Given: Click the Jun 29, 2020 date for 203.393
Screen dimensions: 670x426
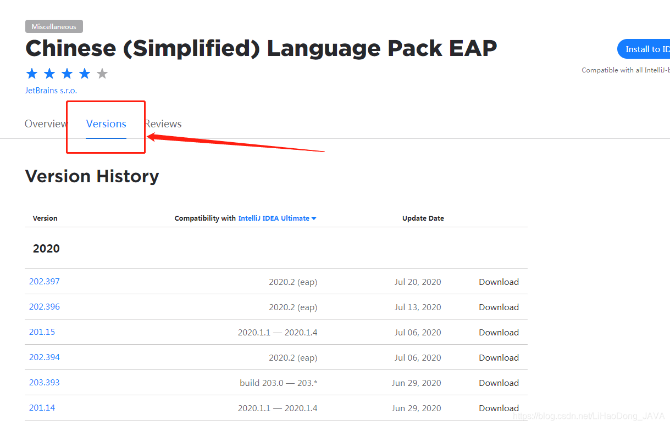Looking at the screenshot, I should coord(417,383).
